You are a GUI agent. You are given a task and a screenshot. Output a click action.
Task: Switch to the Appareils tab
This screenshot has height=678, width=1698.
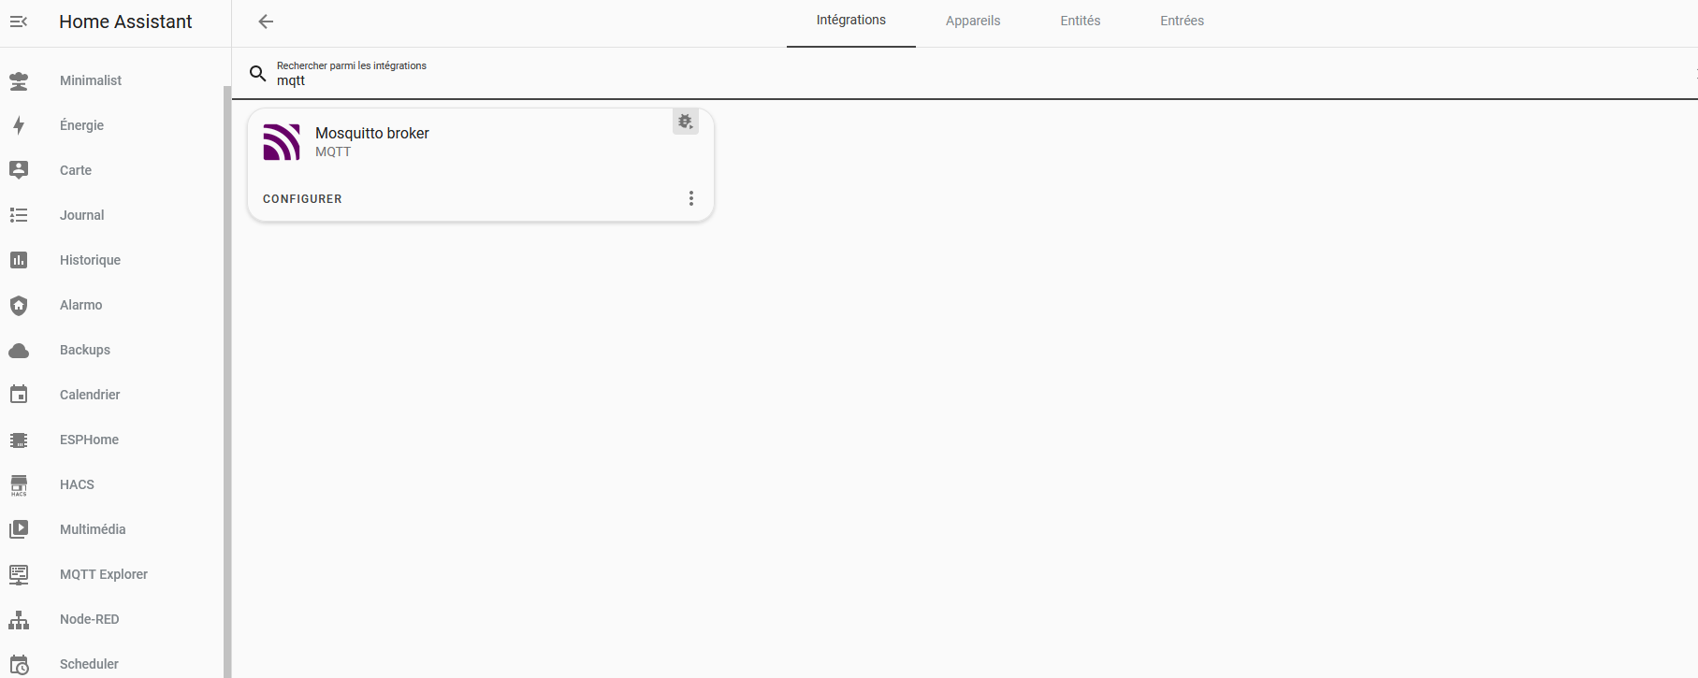(973, 21)
